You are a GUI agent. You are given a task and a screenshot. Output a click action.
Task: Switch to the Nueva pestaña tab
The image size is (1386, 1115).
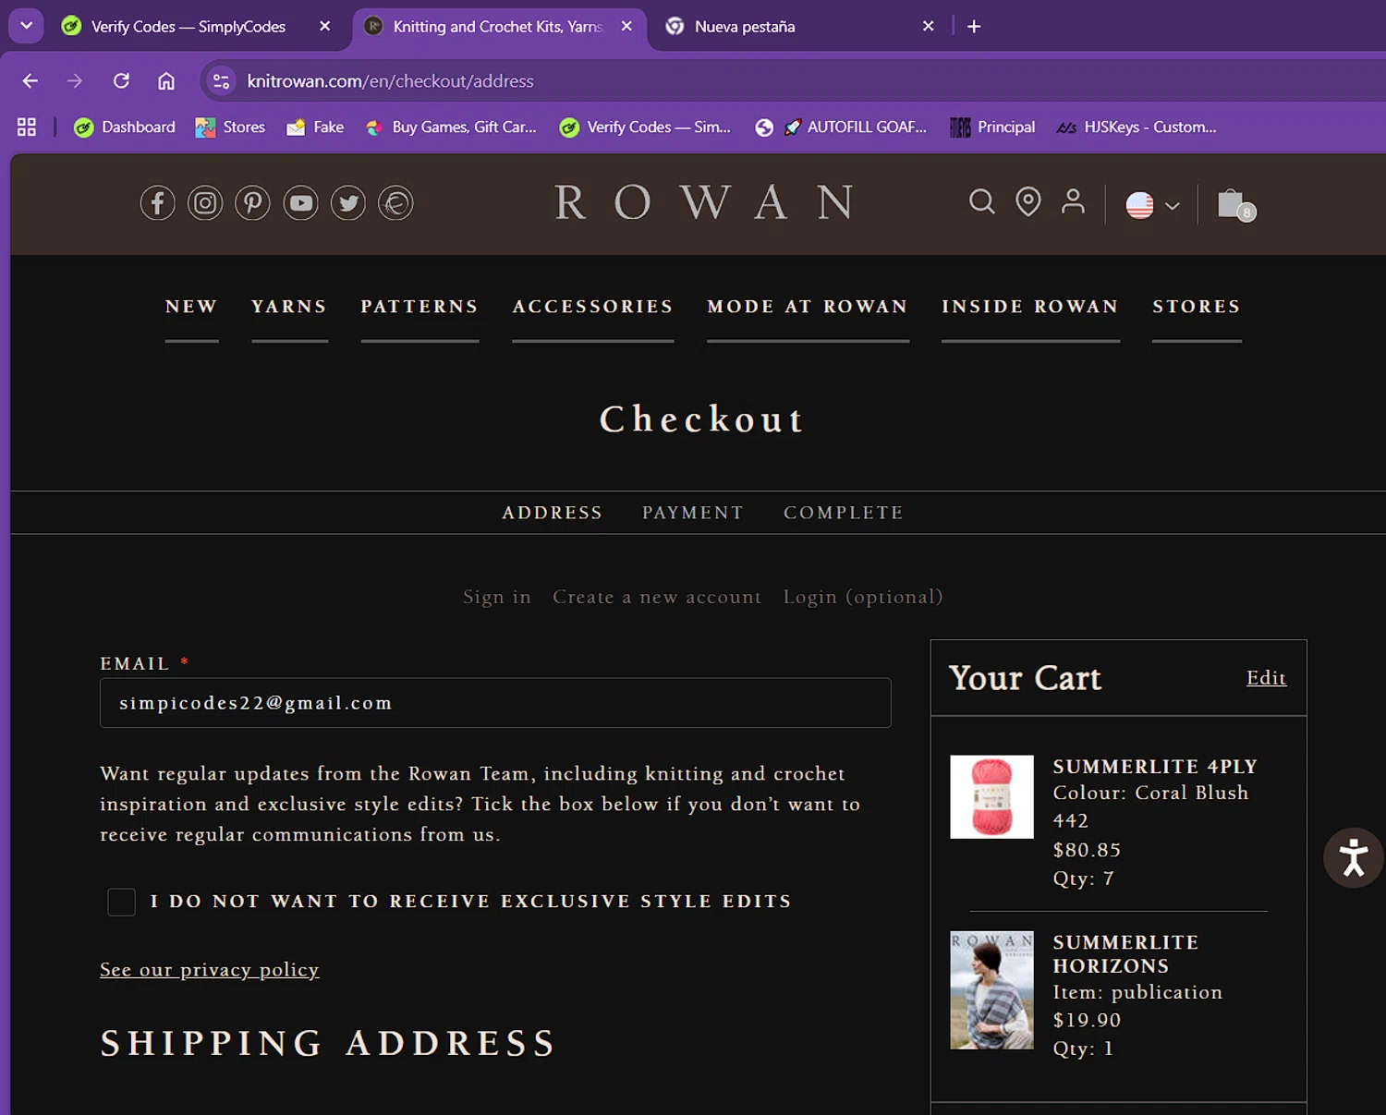[745, 27]
